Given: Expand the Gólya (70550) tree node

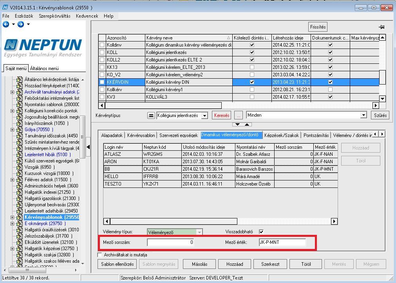Looking at the screenshot, I should point(12,130).
